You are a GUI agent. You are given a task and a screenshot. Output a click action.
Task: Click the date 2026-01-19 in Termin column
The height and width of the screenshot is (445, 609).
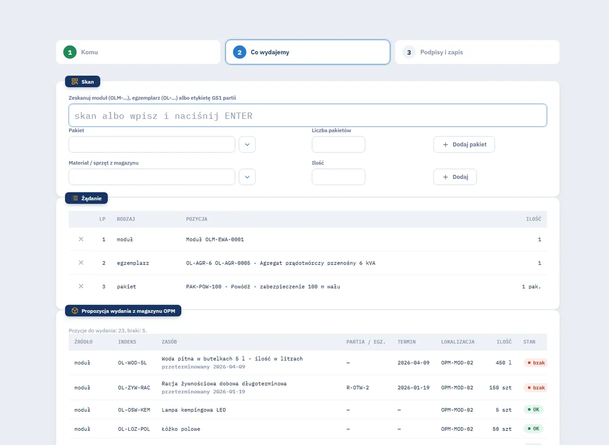[414, 388]
